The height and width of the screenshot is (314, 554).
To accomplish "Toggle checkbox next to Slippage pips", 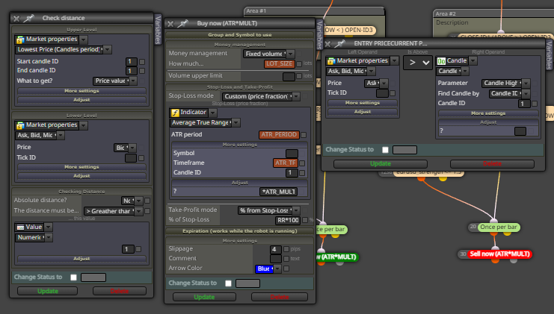I will click(286, 249).
